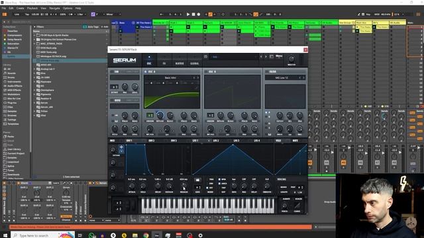Screen dimensions: 424x238
Task: Toggle the Ableton scale mode icon
Action: [x=93, y=15]
